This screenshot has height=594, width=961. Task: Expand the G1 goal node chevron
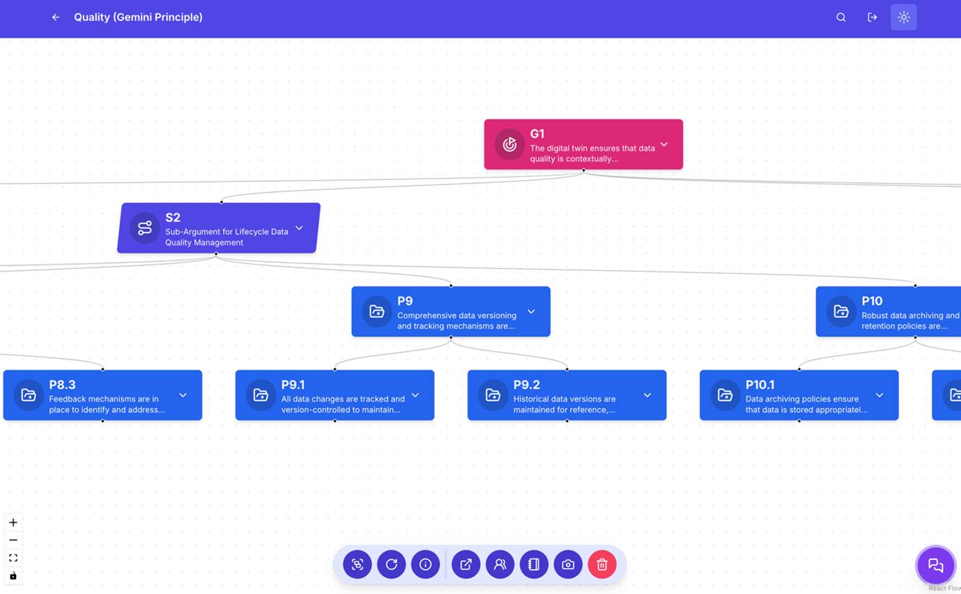(664, 144)
